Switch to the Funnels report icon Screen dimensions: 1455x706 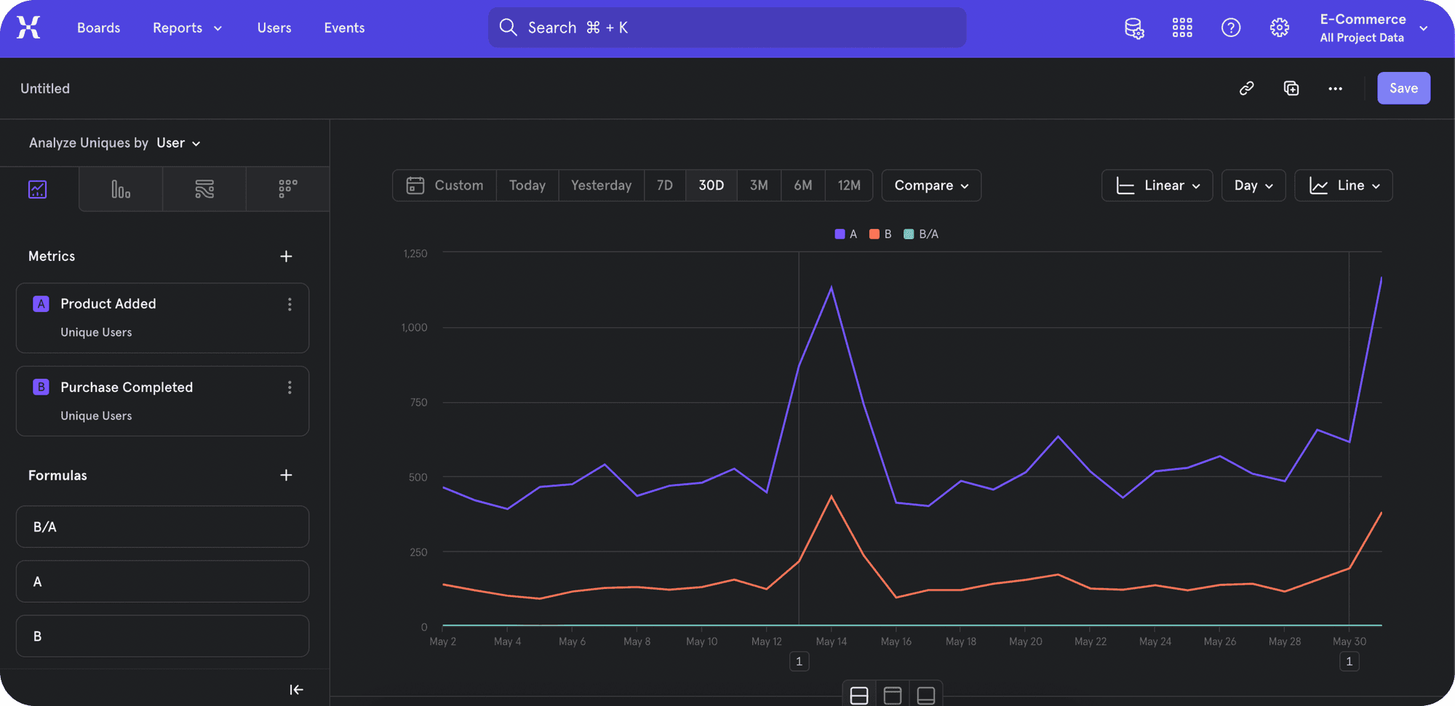(x=121, y=189)
